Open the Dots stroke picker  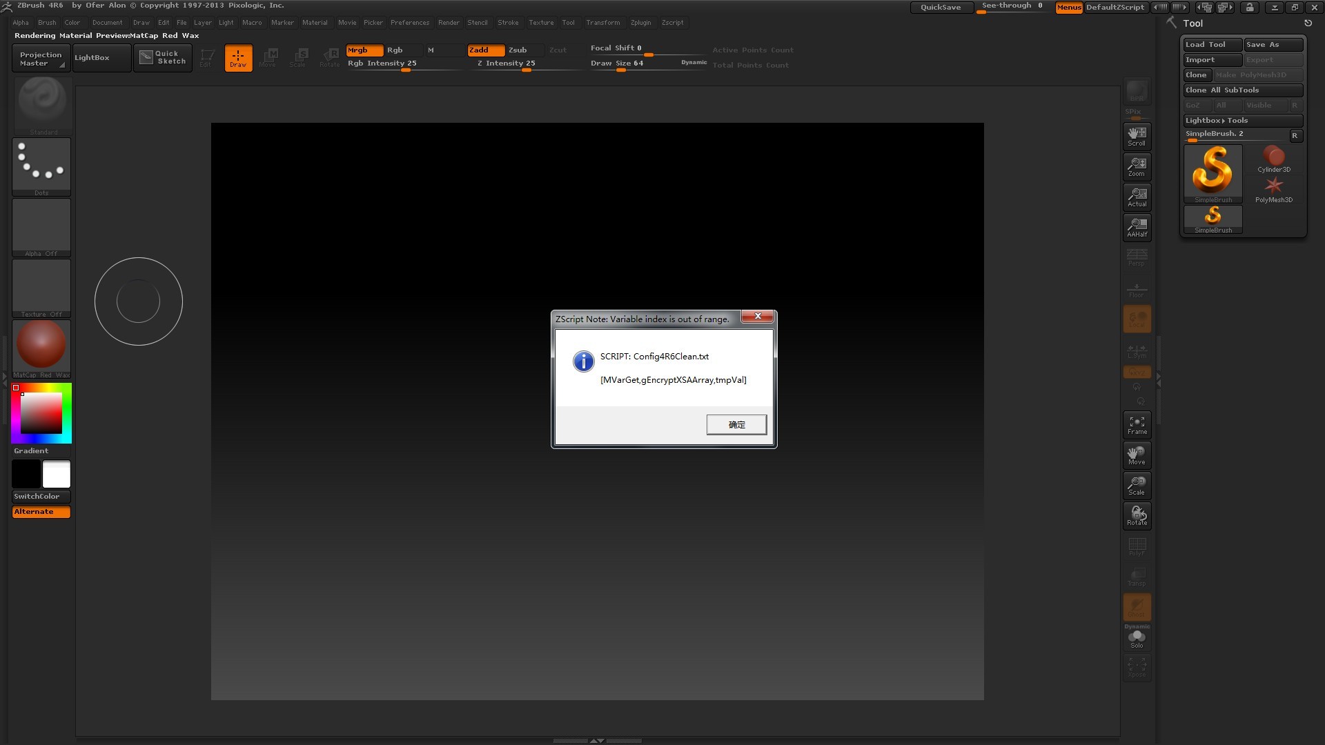point(41,167)
